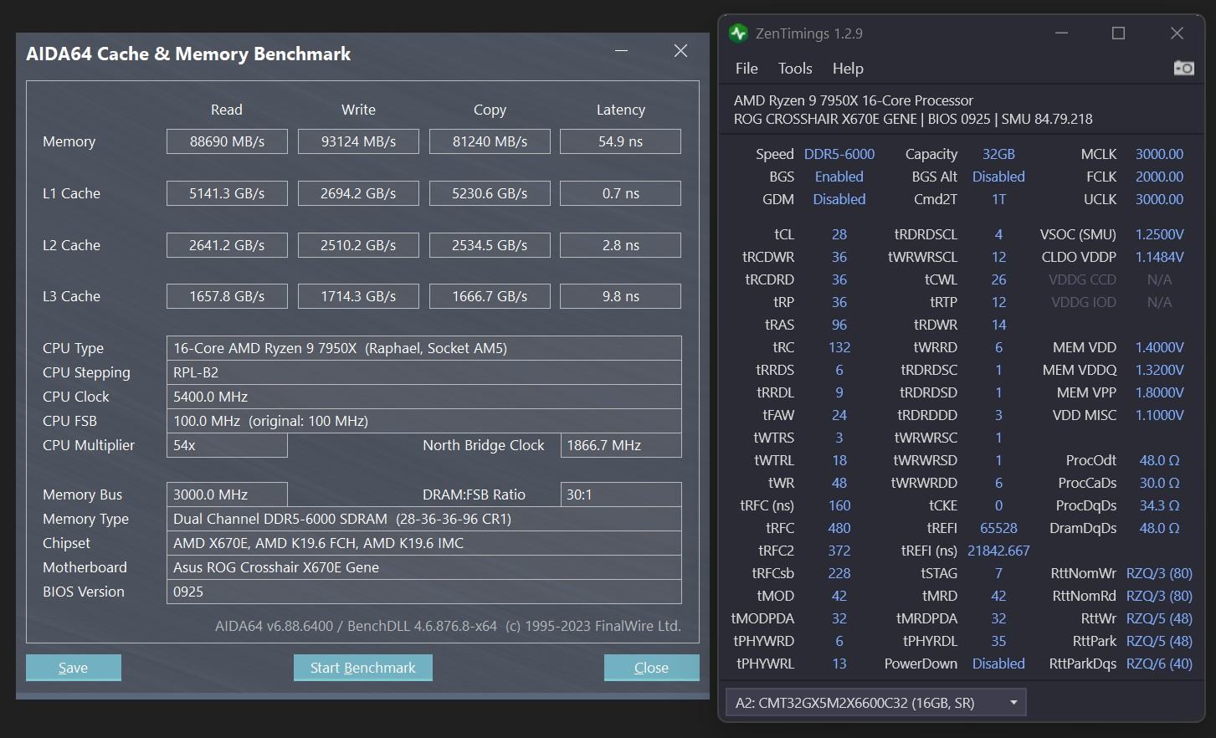The height and width of the screenshot is (738, 1216).
Task: Click the L1 Cache Write 2694.2 GB/s field
Action: pyautogui.click(x=358, y=193)
